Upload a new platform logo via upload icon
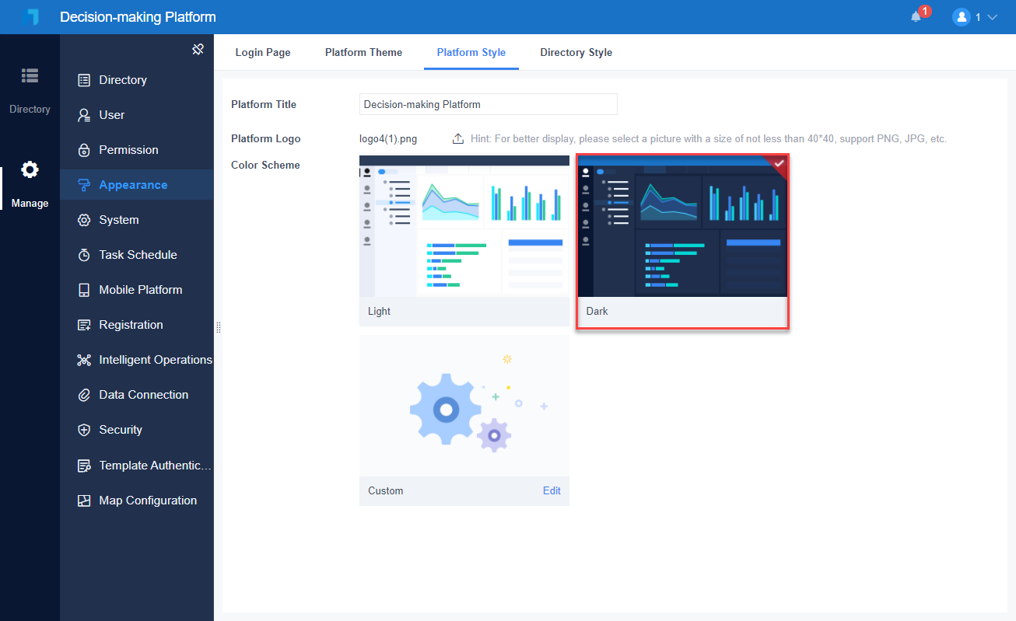Screen dimensions: 1016x621 [x=458, y=138]
